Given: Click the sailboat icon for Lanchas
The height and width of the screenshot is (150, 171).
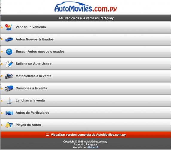Looking at the screenshot, I should (10, 100).
